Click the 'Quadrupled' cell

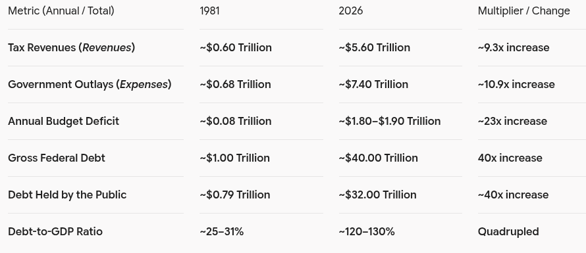(x=508, y=232)
